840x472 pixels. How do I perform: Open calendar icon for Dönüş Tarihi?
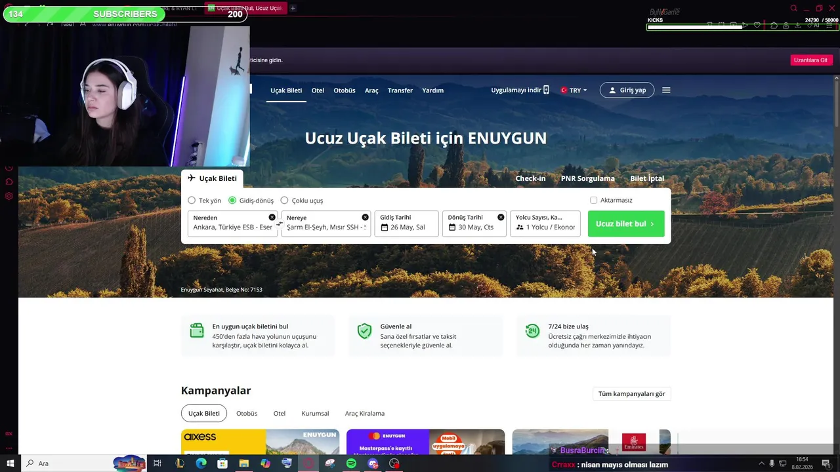click(x=452, y=227)
